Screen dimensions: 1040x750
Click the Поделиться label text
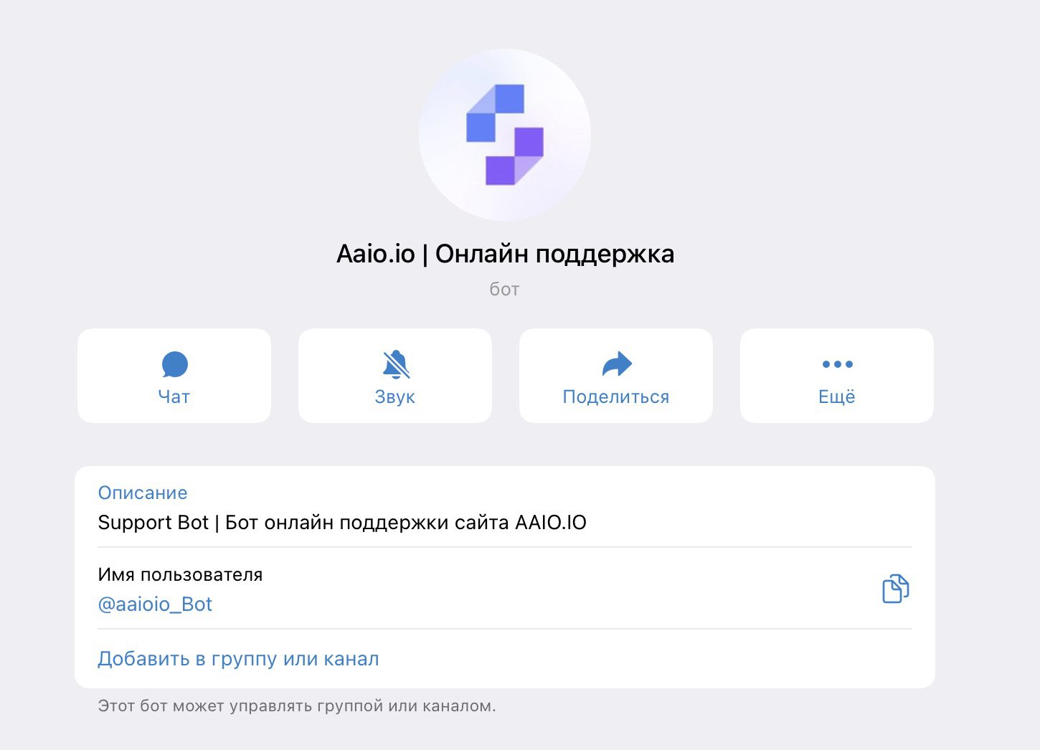616,397
